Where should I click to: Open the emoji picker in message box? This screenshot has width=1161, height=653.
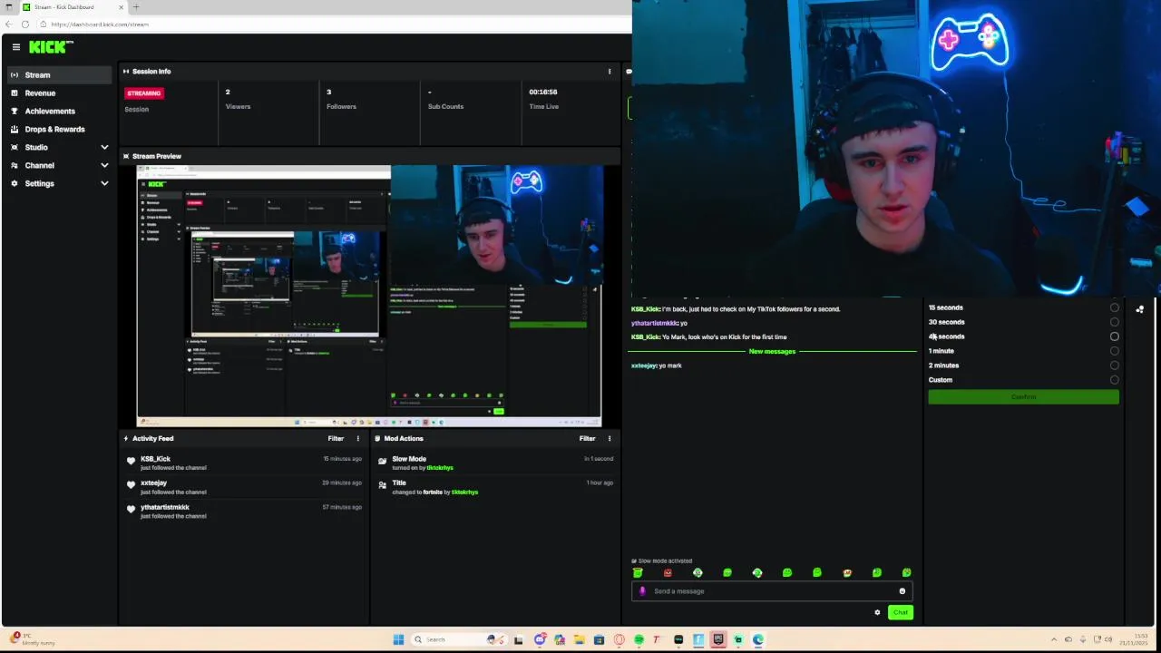[902, 591]
